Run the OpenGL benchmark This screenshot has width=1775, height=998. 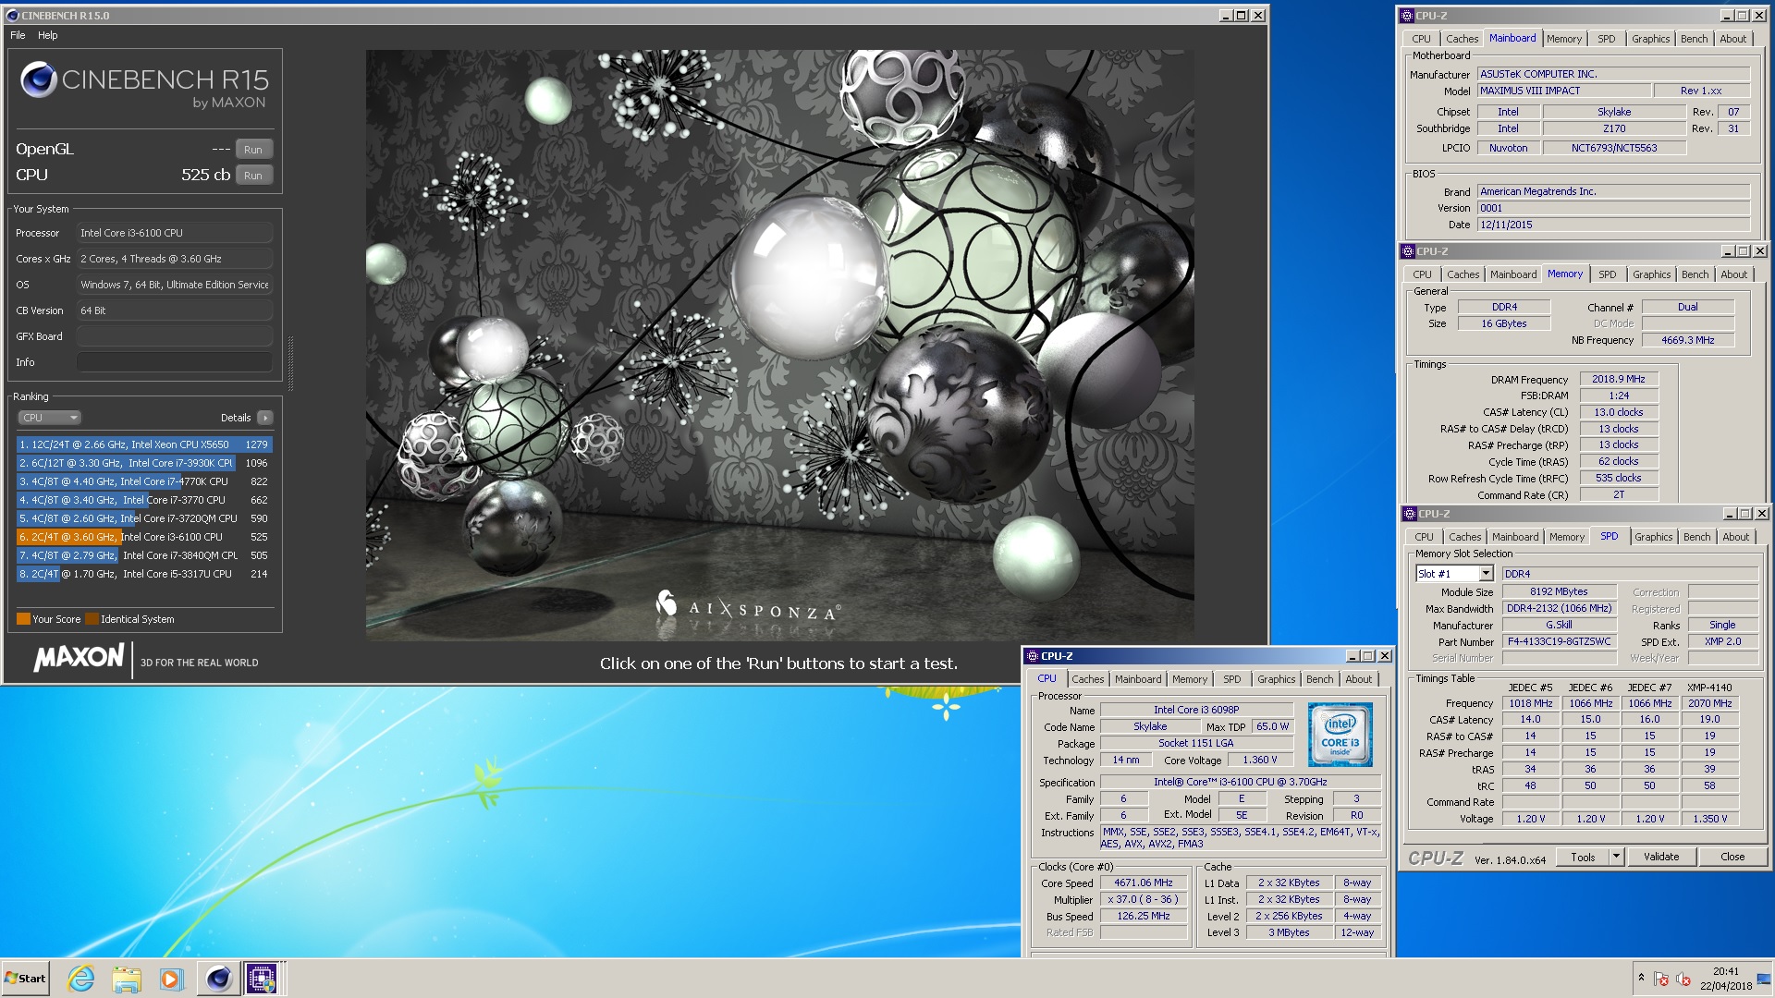coord(253,150)
